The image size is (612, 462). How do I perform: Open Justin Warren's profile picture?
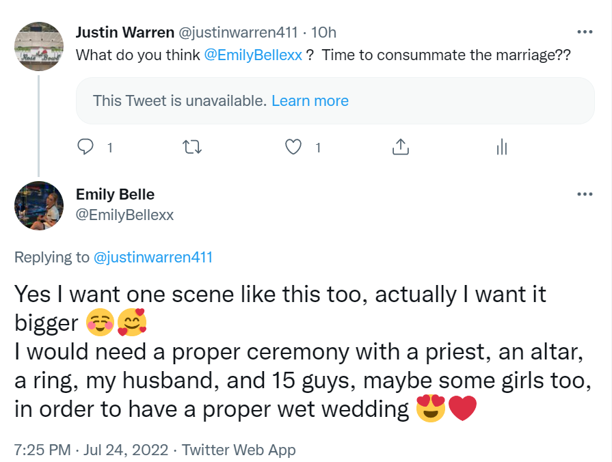click(x=39, y=46)
